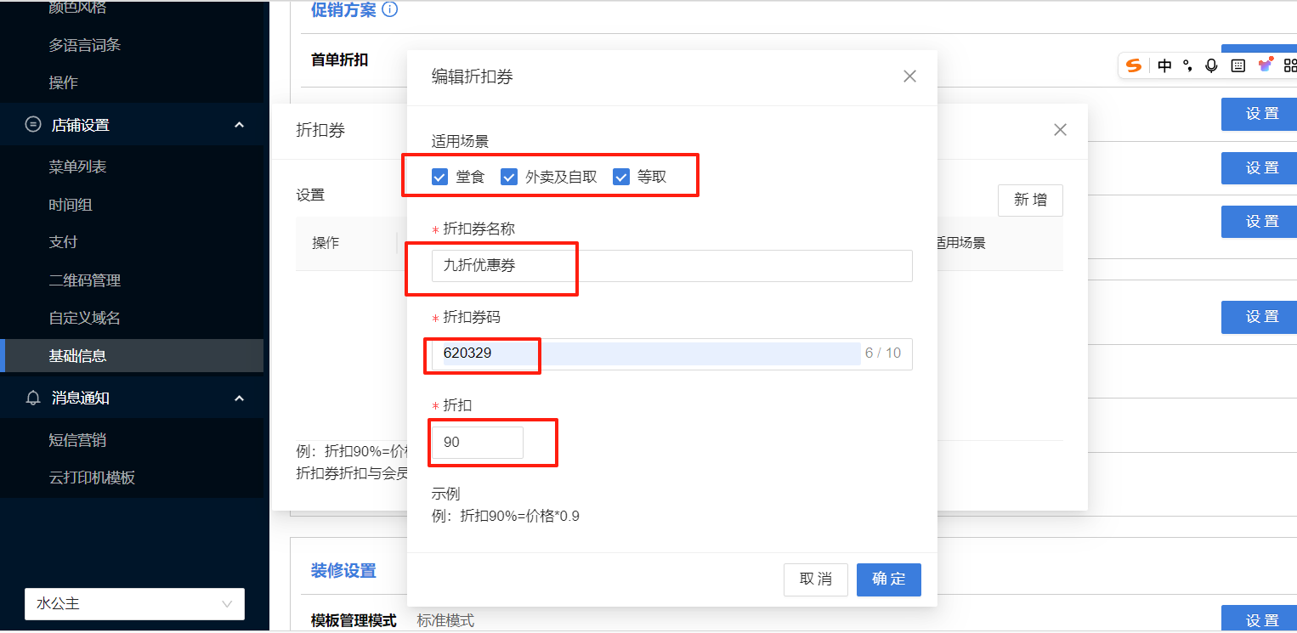
Task: Click the Sogou input method logo
Action: tap(1133, 65)
